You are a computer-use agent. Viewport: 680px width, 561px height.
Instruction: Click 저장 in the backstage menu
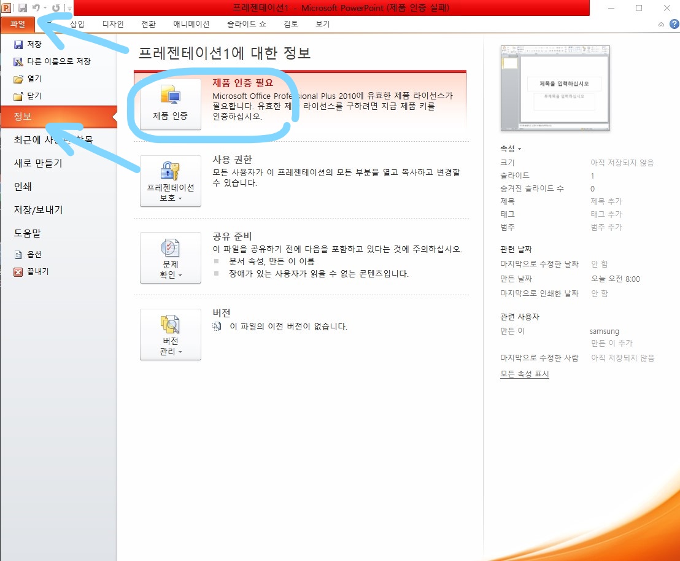(x=28, y=44)
